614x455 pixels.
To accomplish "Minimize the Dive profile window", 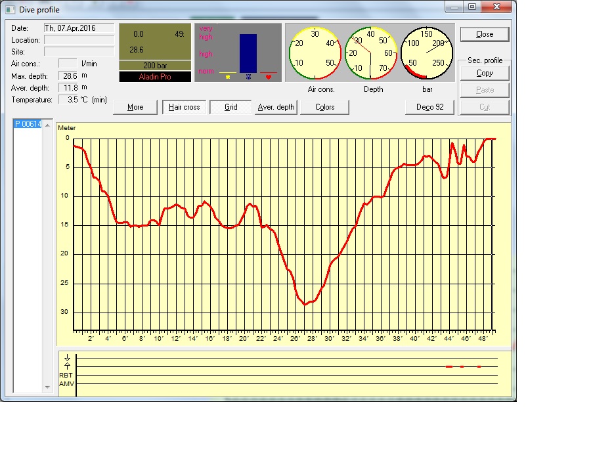I will click(454, 7).
